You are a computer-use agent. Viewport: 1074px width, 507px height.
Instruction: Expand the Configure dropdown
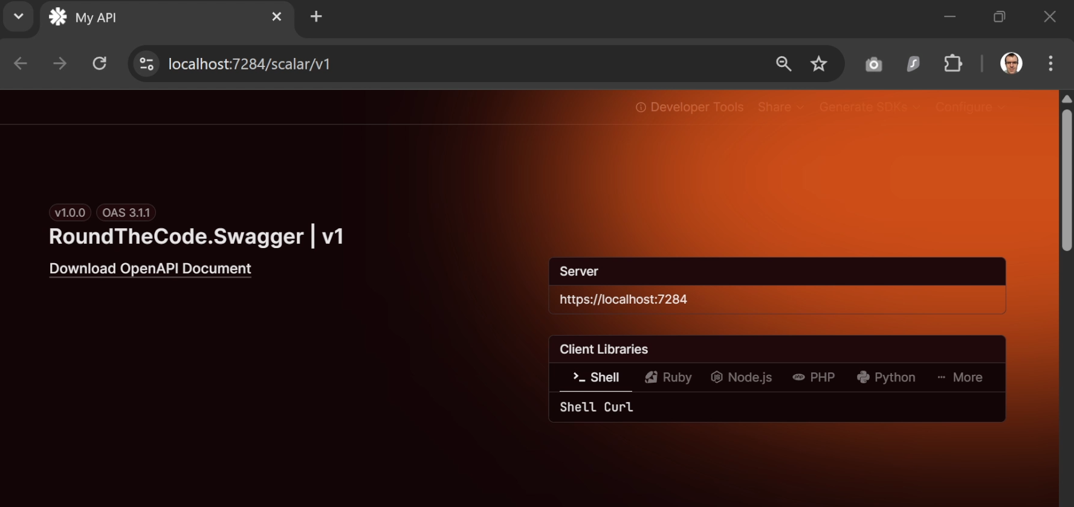[x=970, y=107]
